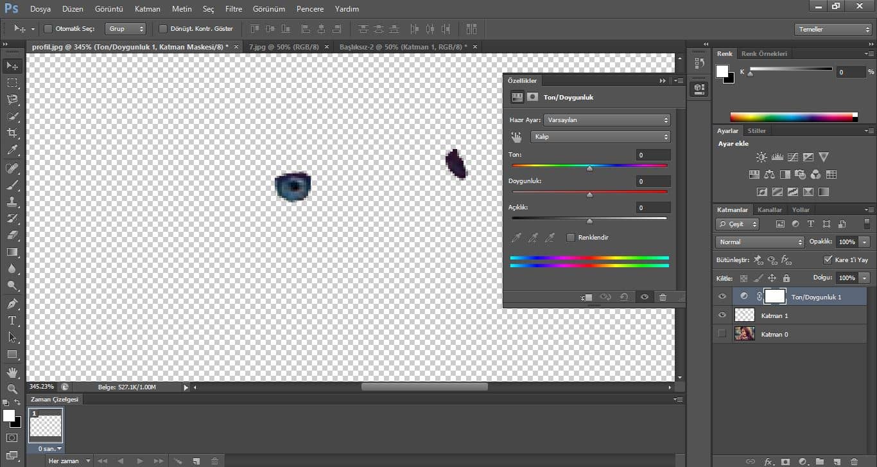The width and height of the screenshot is (877, 467).
Task: Open the Hazır Ayar Varsayılan dropdown
Action: point(607,120)
